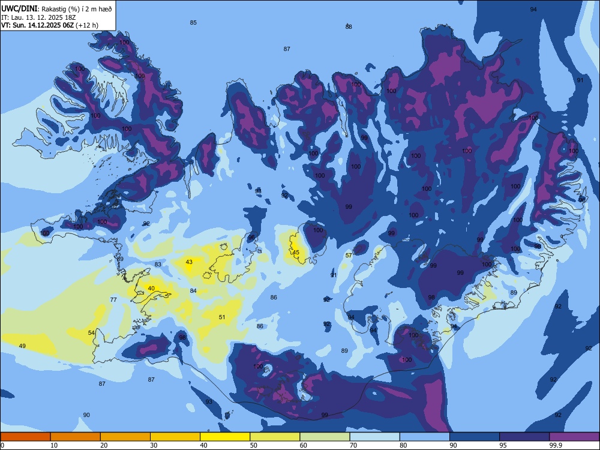600x450 pixels.
Task: Click the 'VT: Sun. 14.12.2025 06Z (+12 h)' line
Action: pos(50,25)
